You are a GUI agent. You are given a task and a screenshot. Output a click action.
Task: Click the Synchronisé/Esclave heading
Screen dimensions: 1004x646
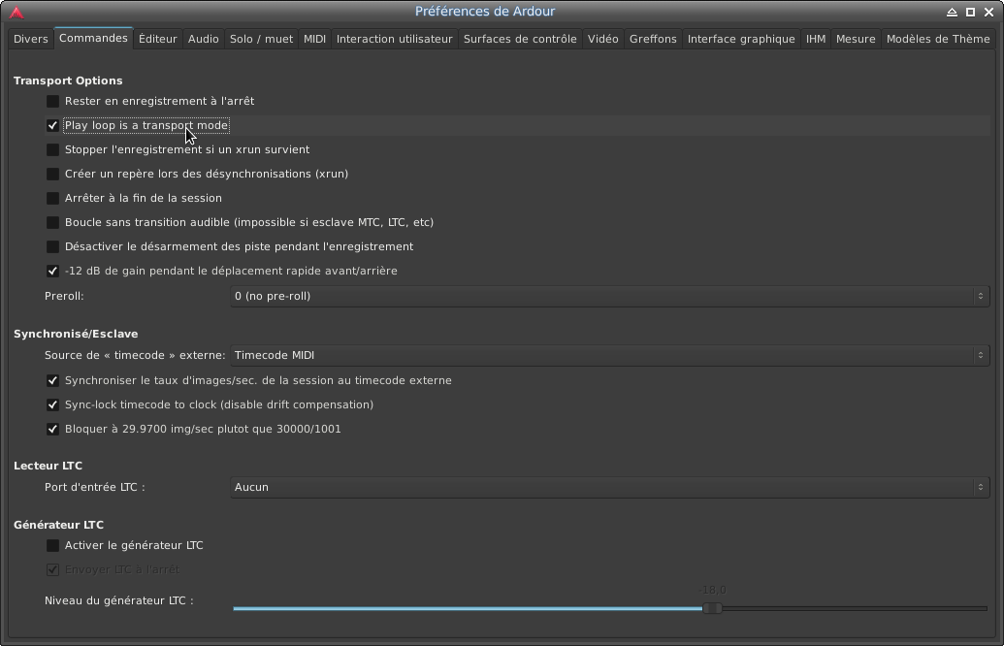click(76, 335)
